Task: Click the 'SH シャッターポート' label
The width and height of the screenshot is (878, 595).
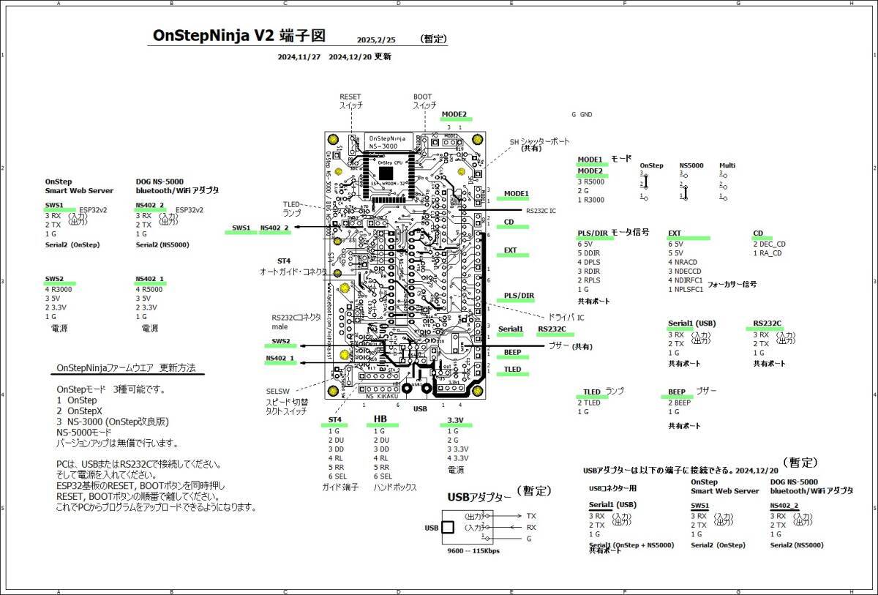Action: pyautogui.click(x=539, y=141)
